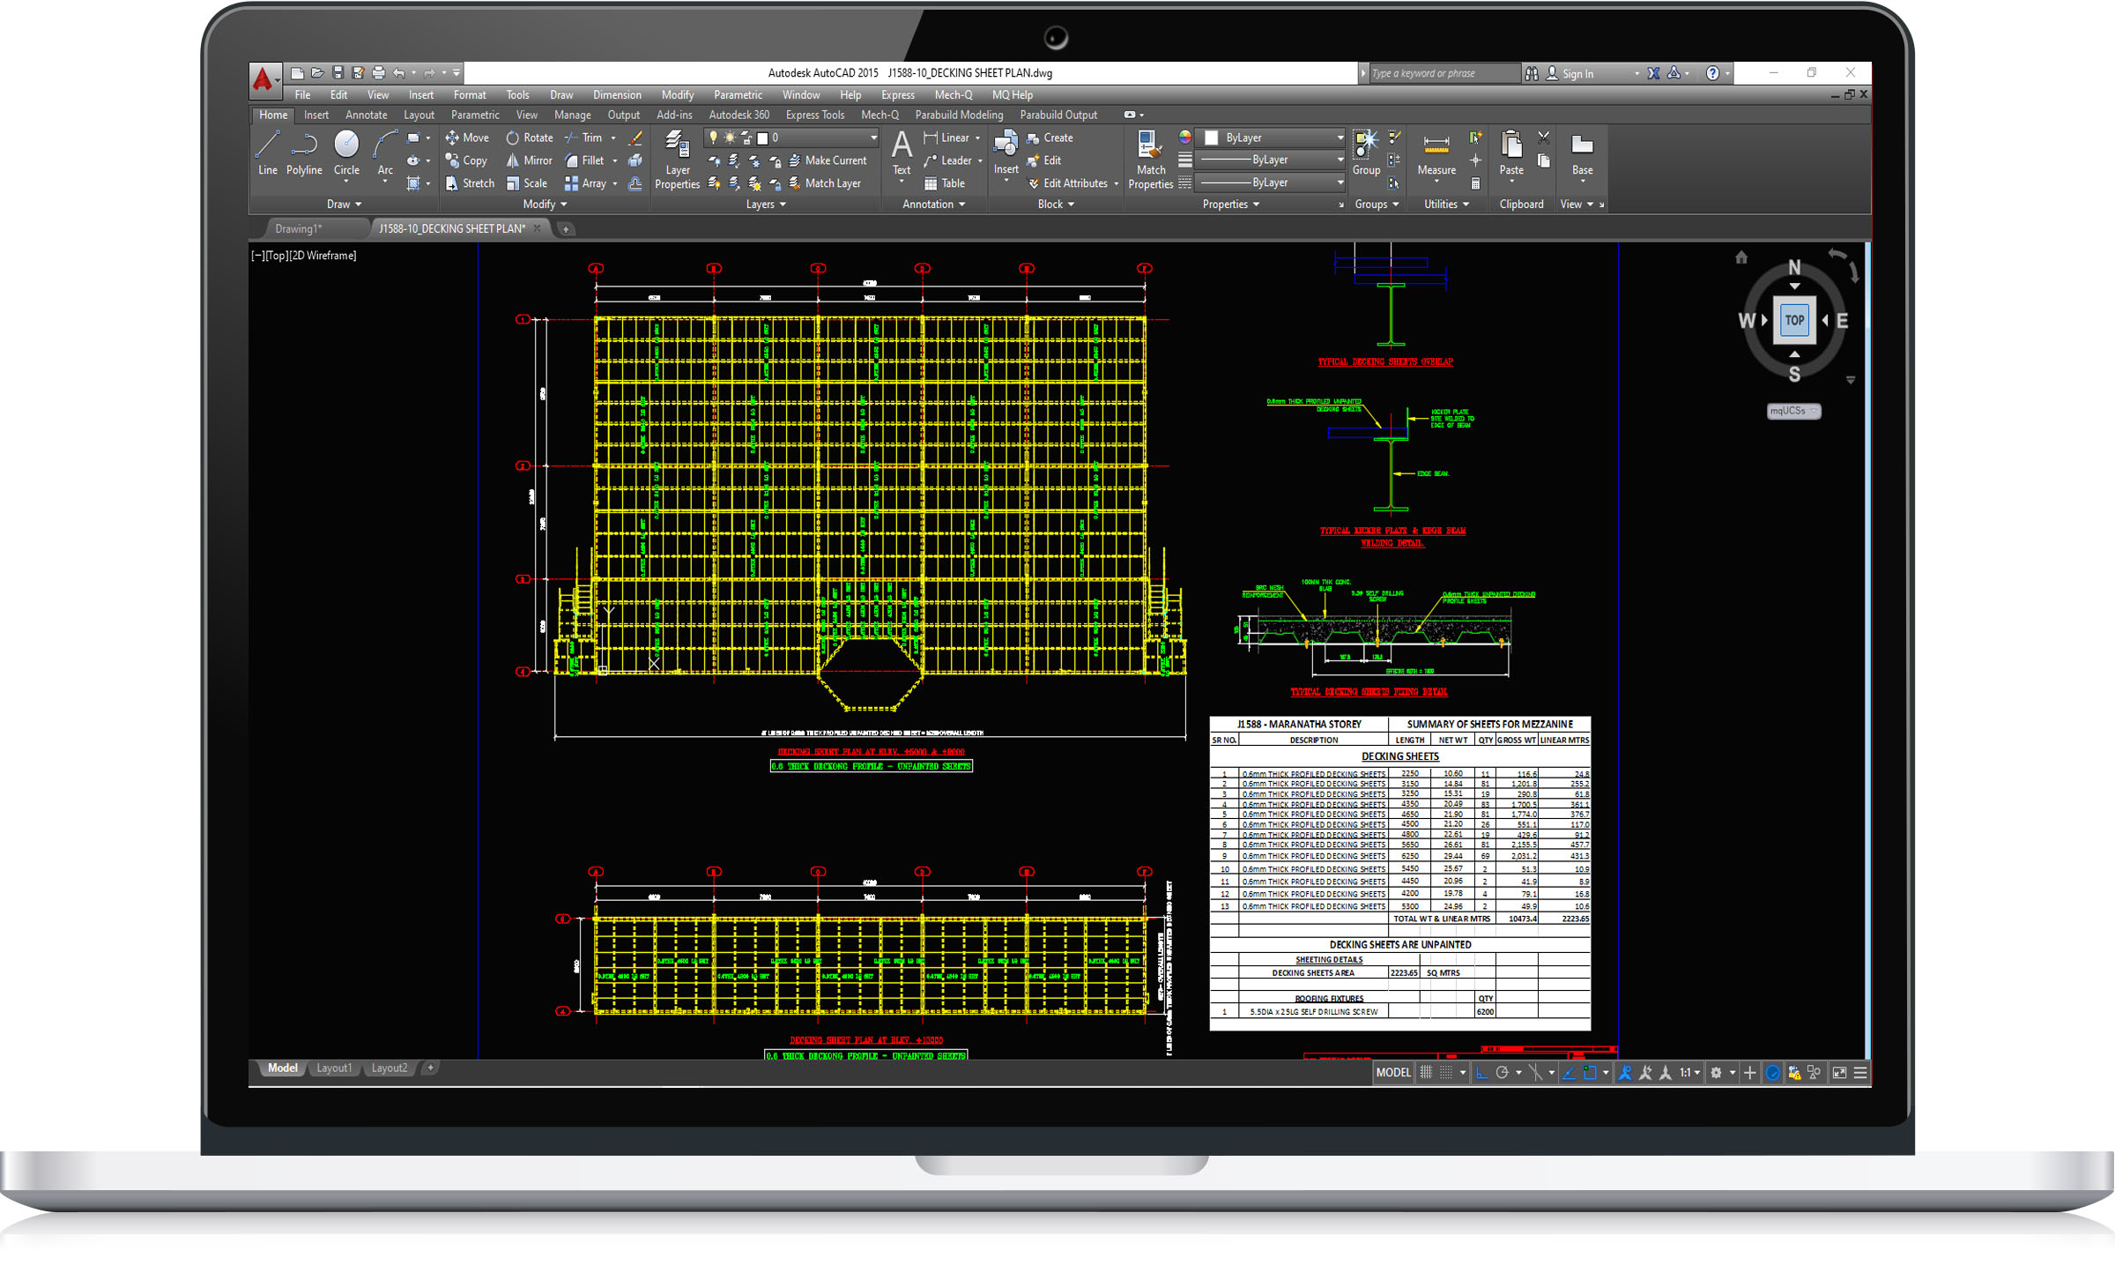Open the annotation scale 1:1 dropdown
The width and height of the screenshot is (2115, 1273).
pyautogui.click(x=1689, y=1073)
